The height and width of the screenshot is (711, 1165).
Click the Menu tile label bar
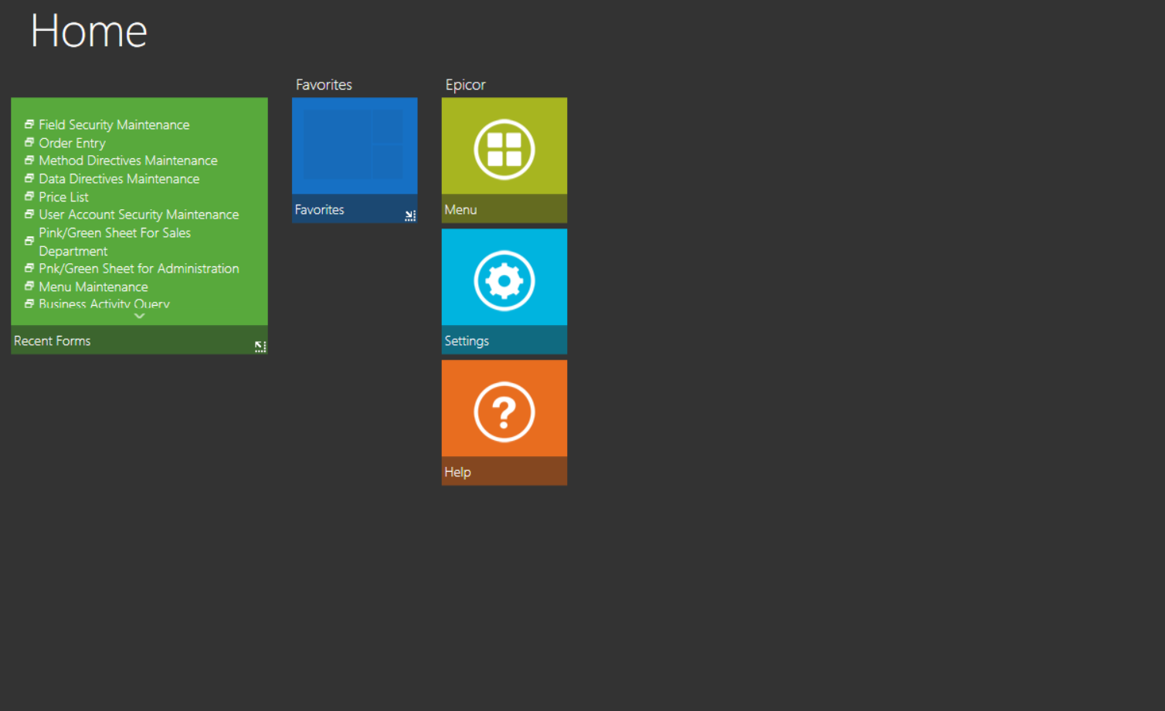tap(504, 209)
